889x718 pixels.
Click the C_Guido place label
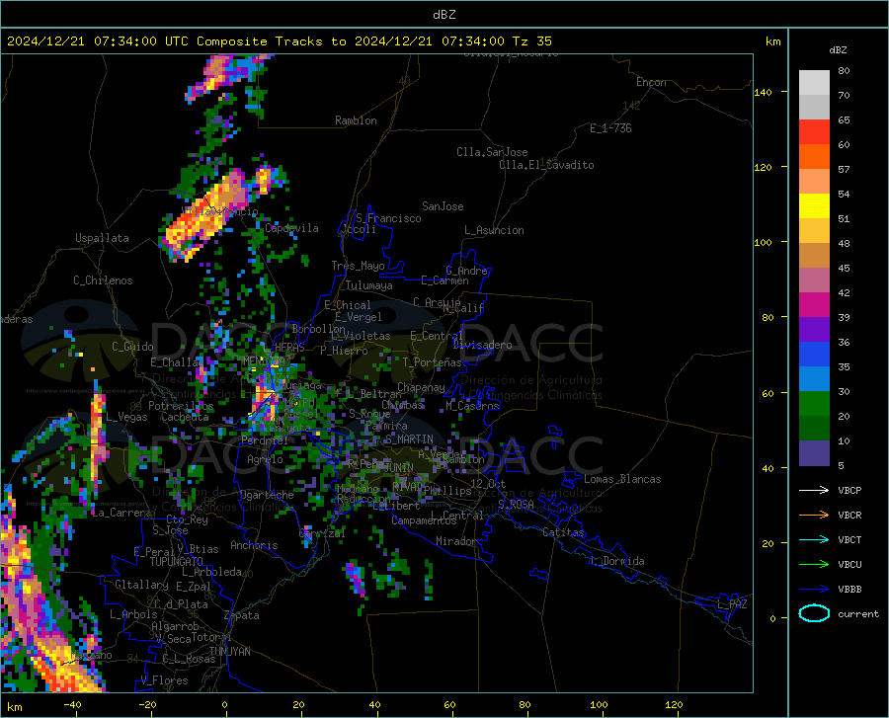(132, 347)
